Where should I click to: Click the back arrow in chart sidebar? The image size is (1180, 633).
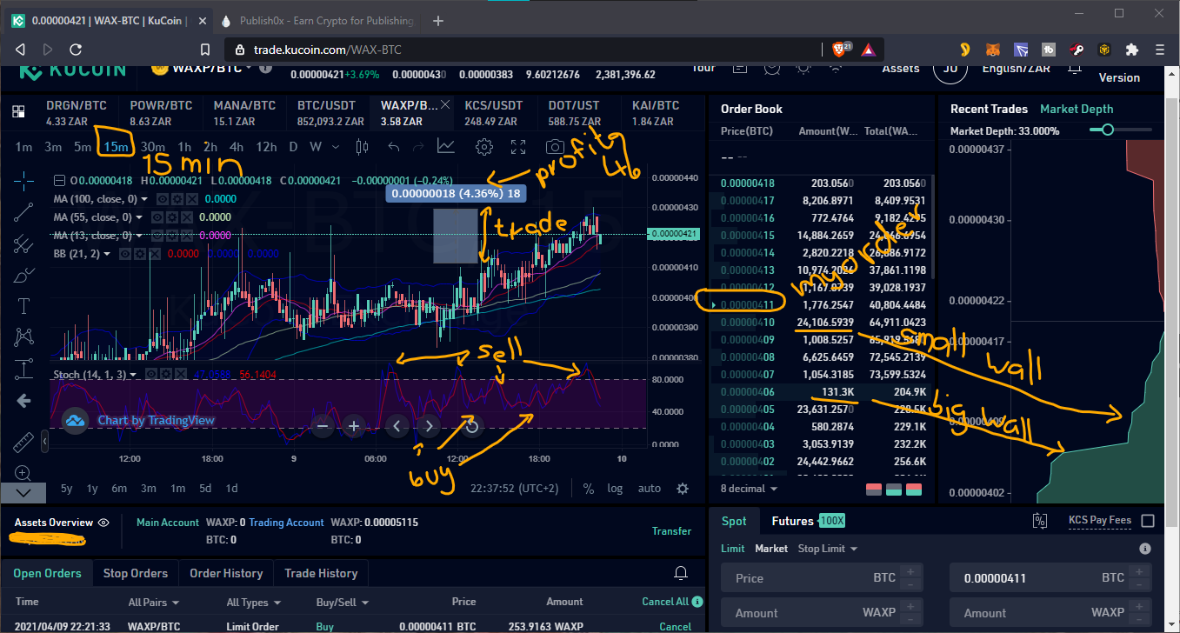[23, 401]
